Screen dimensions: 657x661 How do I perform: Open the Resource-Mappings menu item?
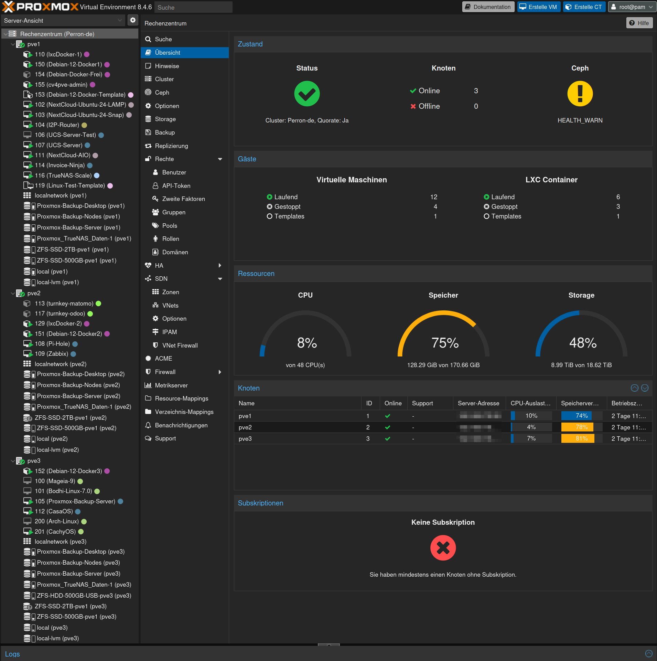pyautogui.click(x=185, y=398)
